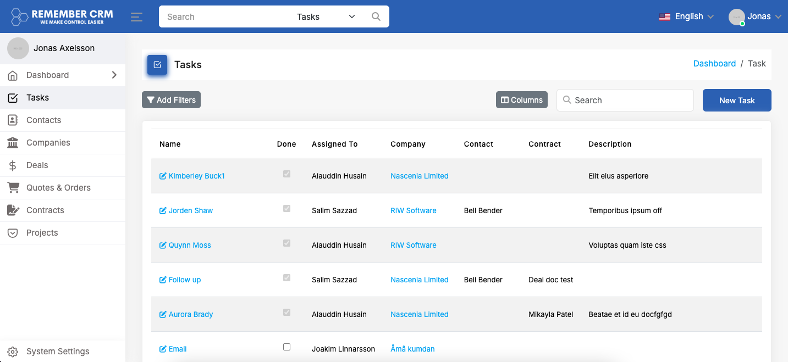This screenshot has height=362, width=788.
Task: Click the search magnifier in the top bar
Action: coord(376,16)
